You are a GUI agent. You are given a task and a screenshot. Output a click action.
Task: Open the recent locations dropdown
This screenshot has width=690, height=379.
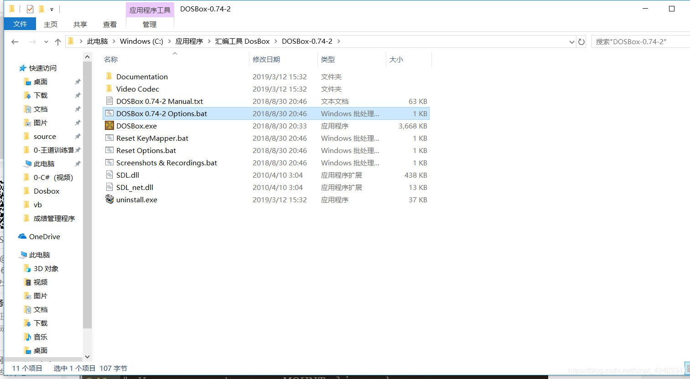[46, 42]
